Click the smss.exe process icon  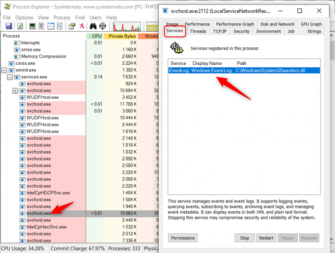[x=17, y=50]
